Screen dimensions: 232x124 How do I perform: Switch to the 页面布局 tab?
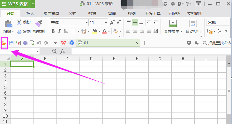point(51,14)
